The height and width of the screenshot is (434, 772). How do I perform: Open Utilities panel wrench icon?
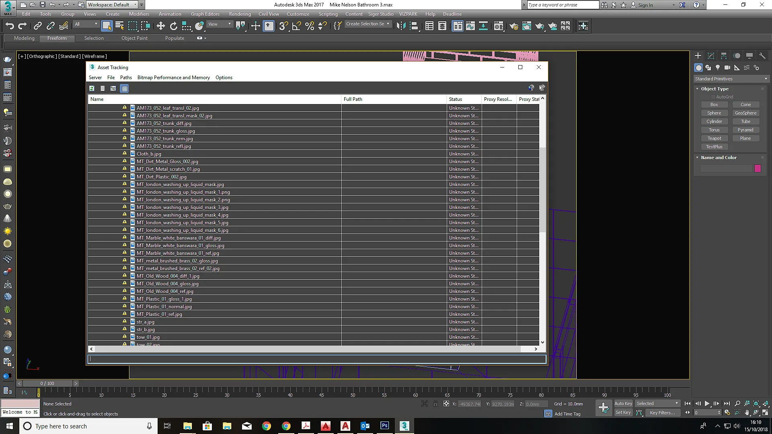tap(762, 56)
